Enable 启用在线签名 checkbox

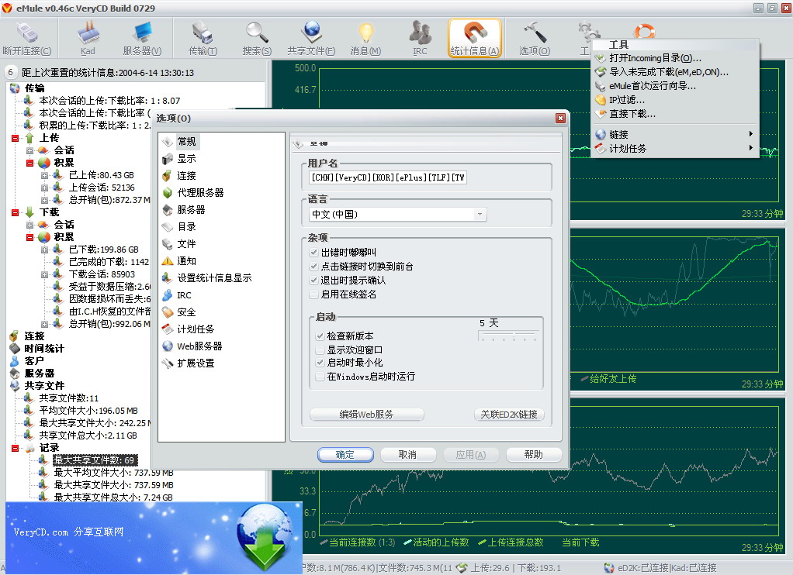pyautogui.click(x=314, y=294)
